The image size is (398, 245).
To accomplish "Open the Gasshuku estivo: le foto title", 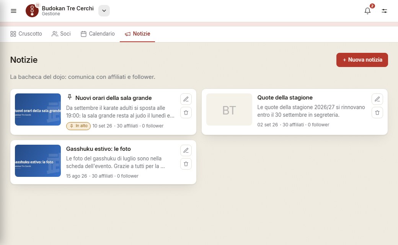I will pos(98,149).
